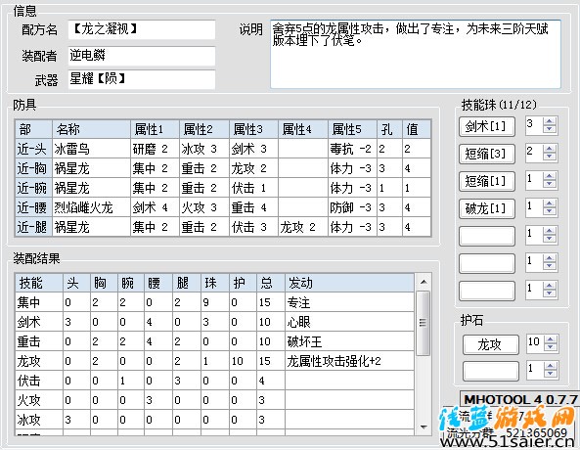580x450 pixels.
Task: Click the 火攻 3 attribute cell in the armor table
Action: coord(204,207)
